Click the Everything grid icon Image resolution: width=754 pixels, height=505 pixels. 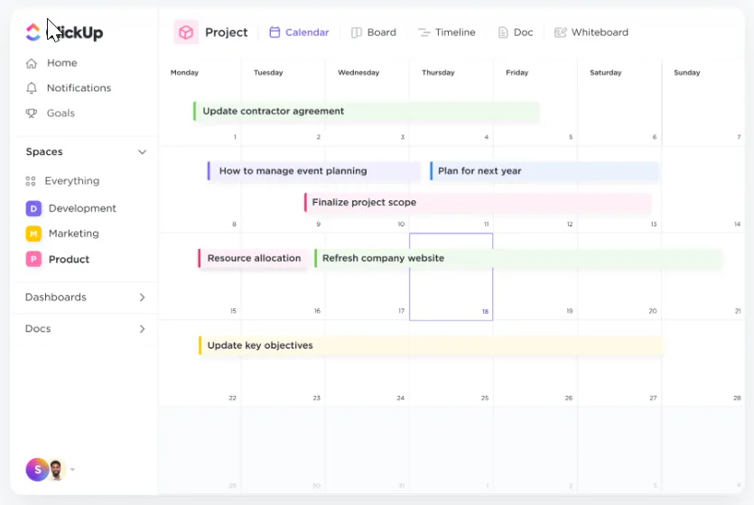tap(31, 181)
